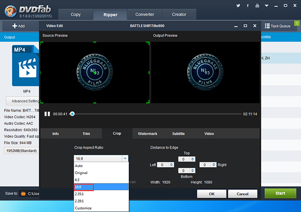
Task: Click the Resolution: 640x360 text
Action: (x=21, y=130)
